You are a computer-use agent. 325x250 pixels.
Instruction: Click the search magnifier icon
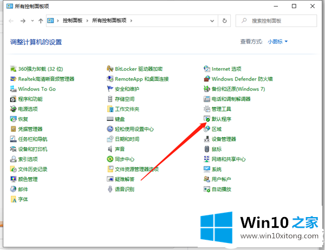(x=244, y=21)
